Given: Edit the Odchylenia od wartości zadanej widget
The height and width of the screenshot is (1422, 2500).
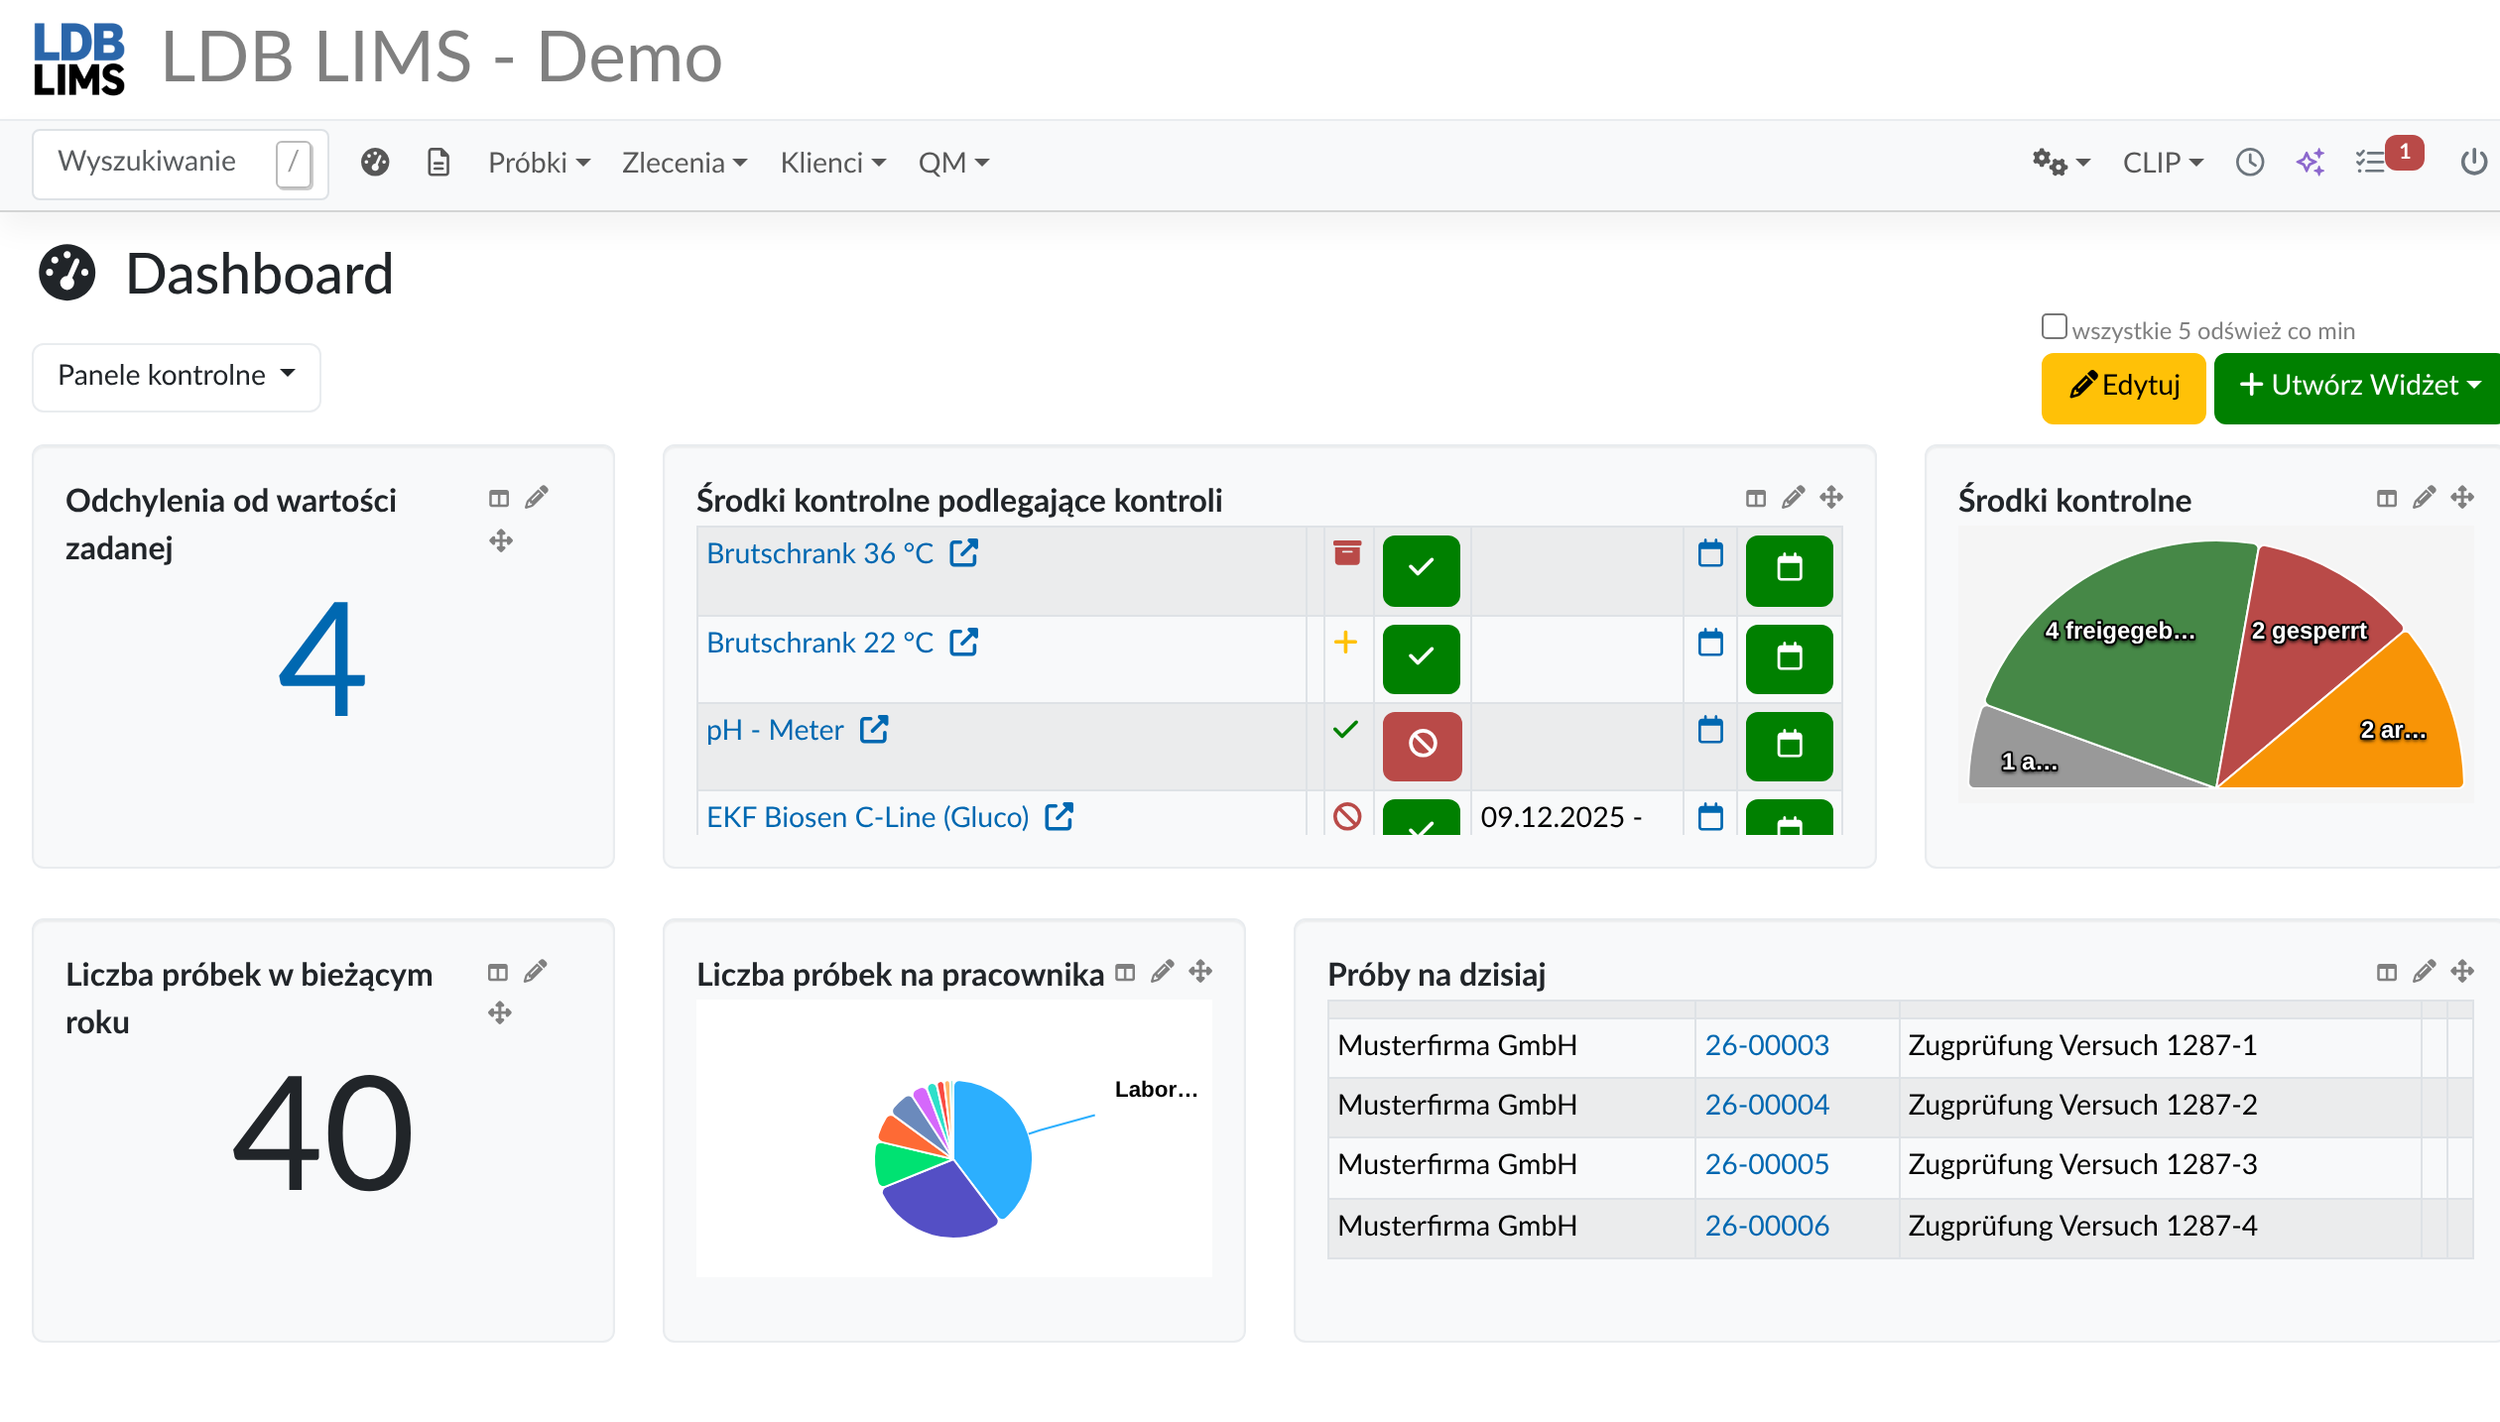Looking at the screenshot, I should 537,498.
